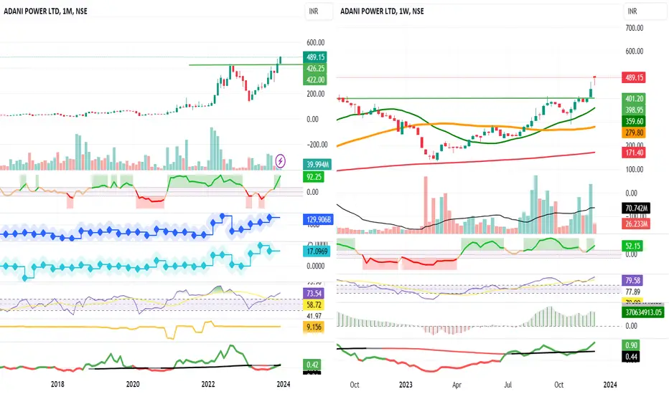Click the 2020 time axis label
Image resolution: width=669 pixels, height=394 pixels.
point(133,384)
